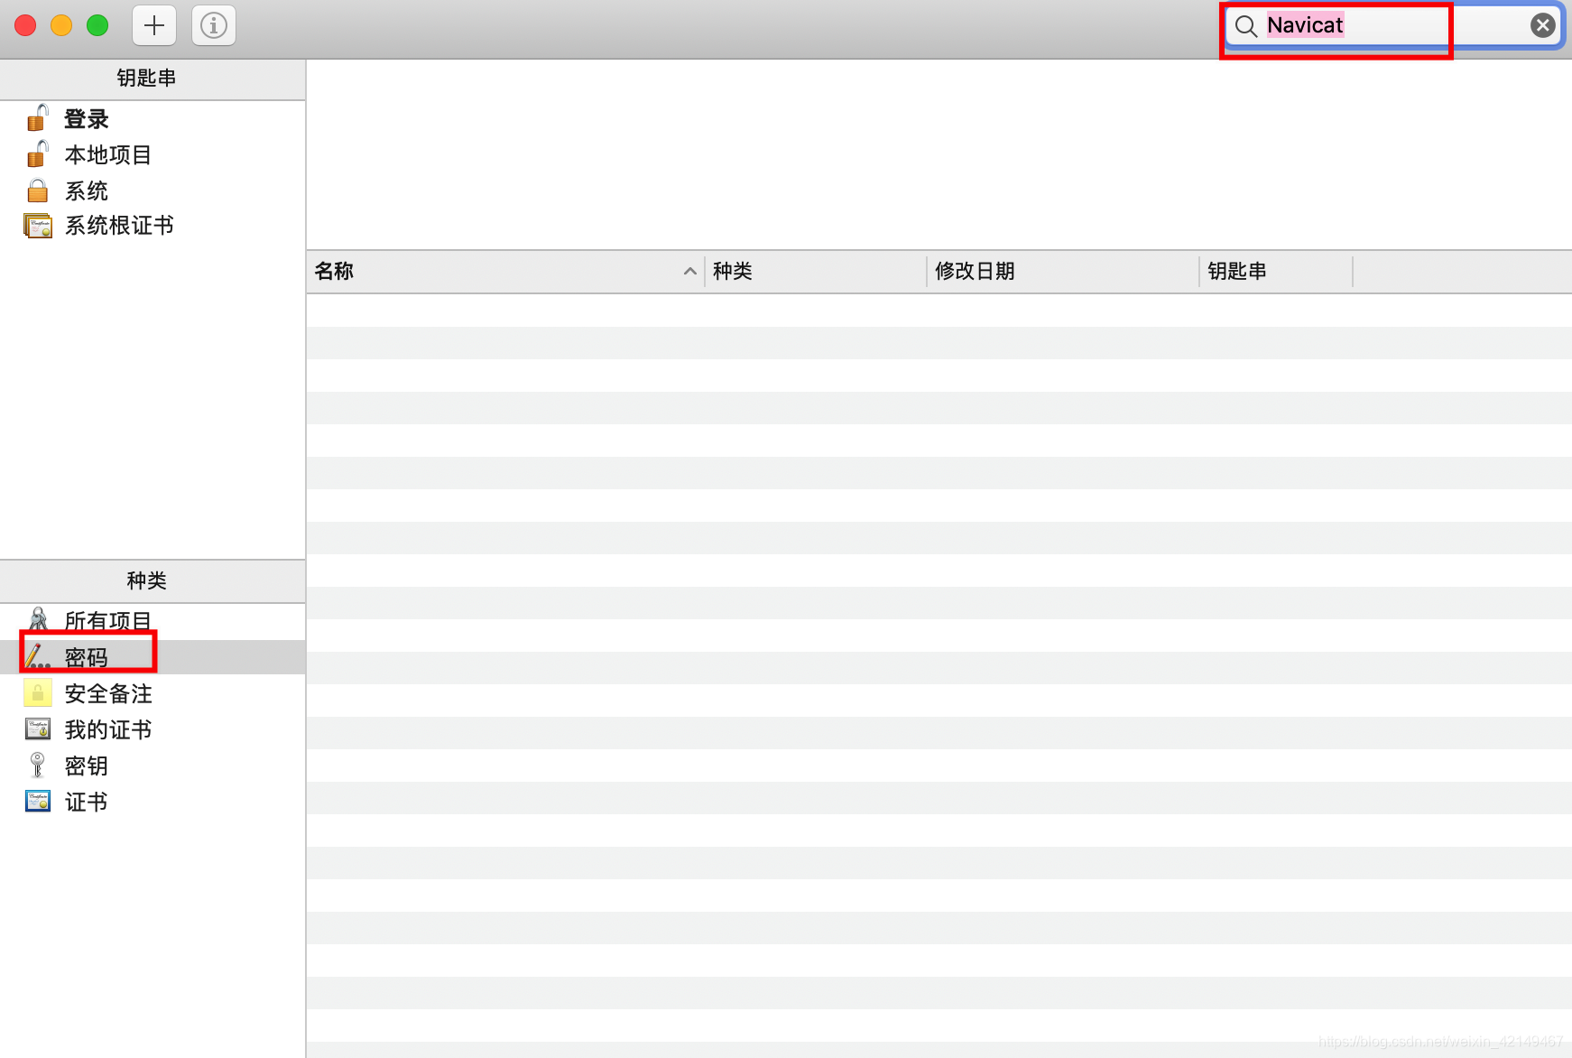
Task: Close the window with the red button
Action: point(25,25)
